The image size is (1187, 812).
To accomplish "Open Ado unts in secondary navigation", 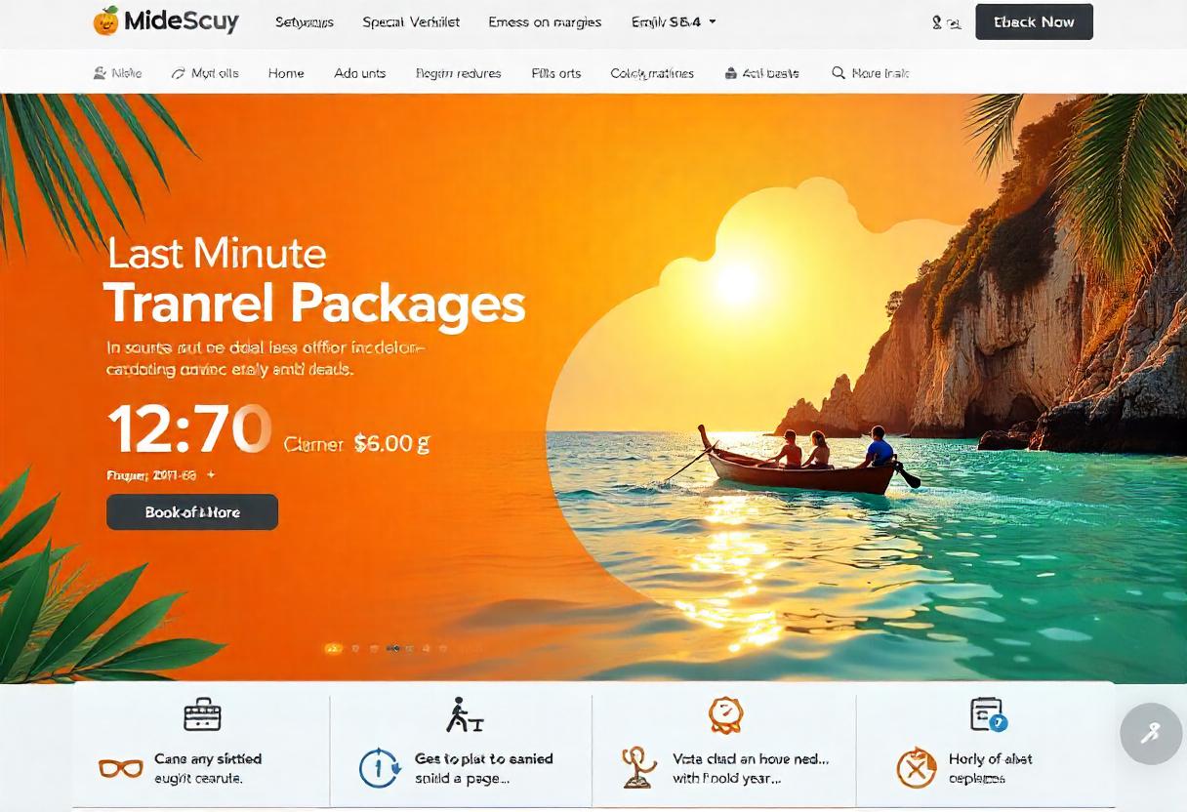I will click(x=359, y=73).
